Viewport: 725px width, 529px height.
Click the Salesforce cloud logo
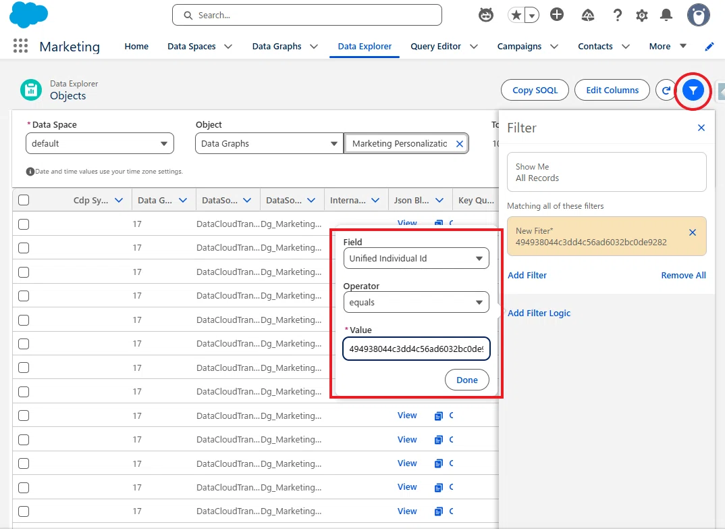pyautogui.click(x=28, y=14)
